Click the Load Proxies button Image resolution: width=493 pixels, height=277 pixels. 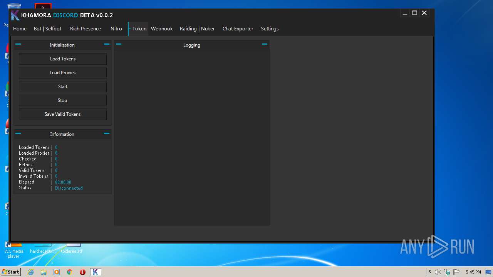tap(63, 73)
